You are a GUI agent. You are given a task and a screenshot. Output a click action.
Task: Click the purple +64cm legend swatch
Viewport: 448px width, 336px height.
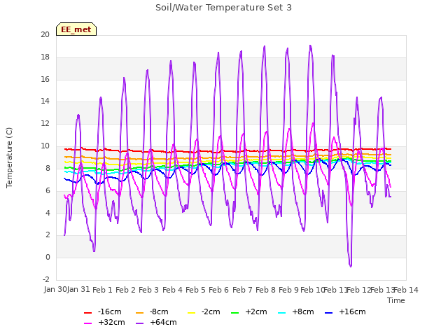(139, 323)
